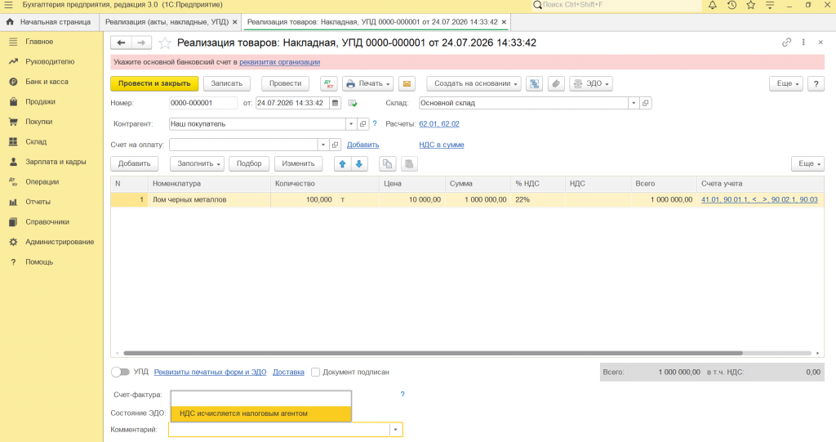Open the main hamburger menu
The width and height of the screenshot is (836, 442).
point(8,5)
